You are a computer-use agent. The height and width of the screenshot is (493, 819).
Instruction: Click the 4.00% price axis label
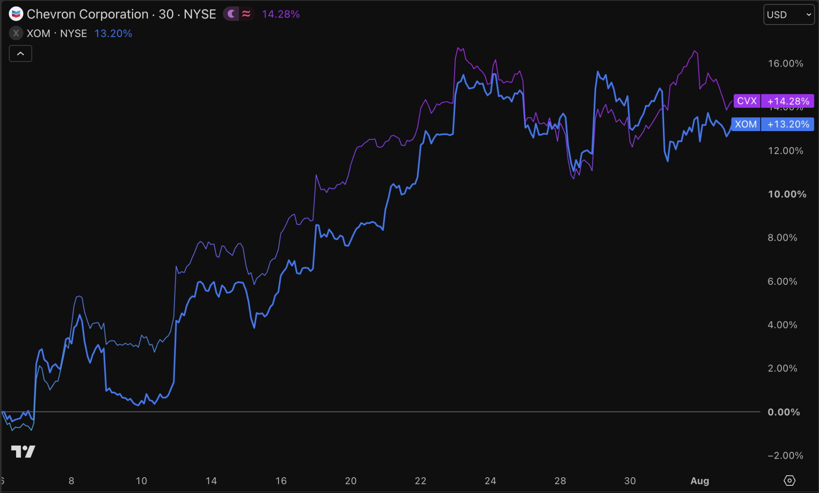coord(783,325)
